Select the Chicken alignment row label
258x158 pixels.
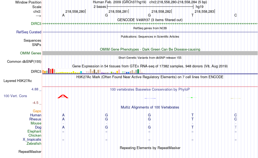(x=35, y=135)
